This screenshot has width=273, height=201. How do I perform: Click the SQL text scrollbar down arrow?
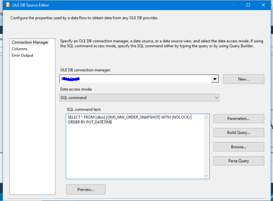pos(207,175)
